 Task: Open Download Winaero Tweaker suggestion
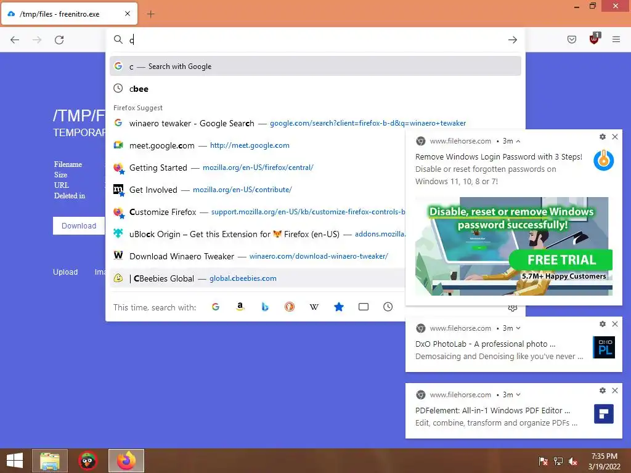(258, 256)
